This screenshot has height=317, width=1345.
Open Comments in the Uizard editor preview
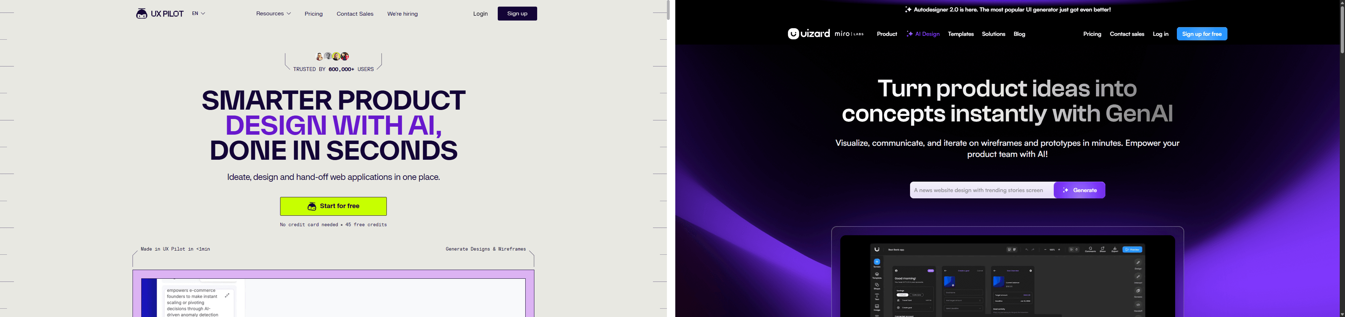1090,249
